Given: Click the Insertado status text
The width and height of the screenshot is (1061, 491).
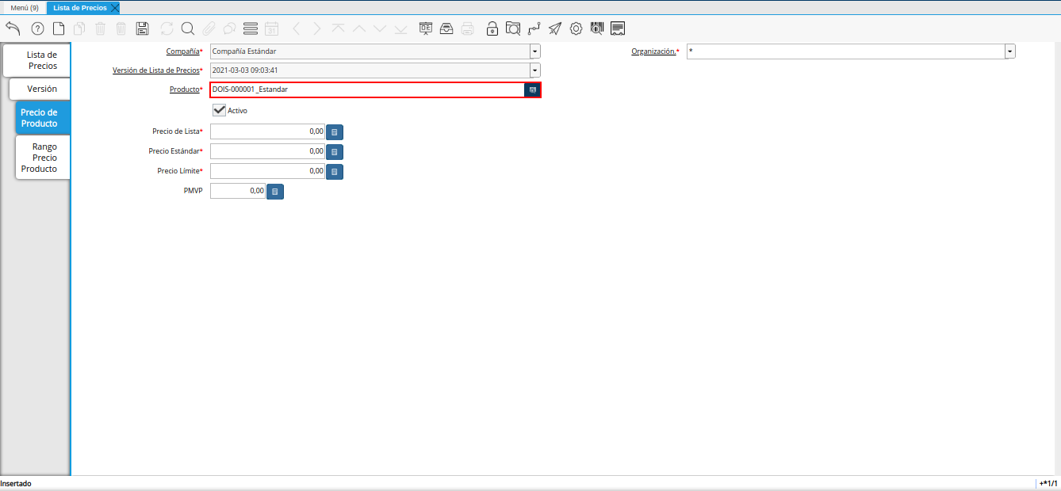Looking at the screenshot, I should [16, 483].
